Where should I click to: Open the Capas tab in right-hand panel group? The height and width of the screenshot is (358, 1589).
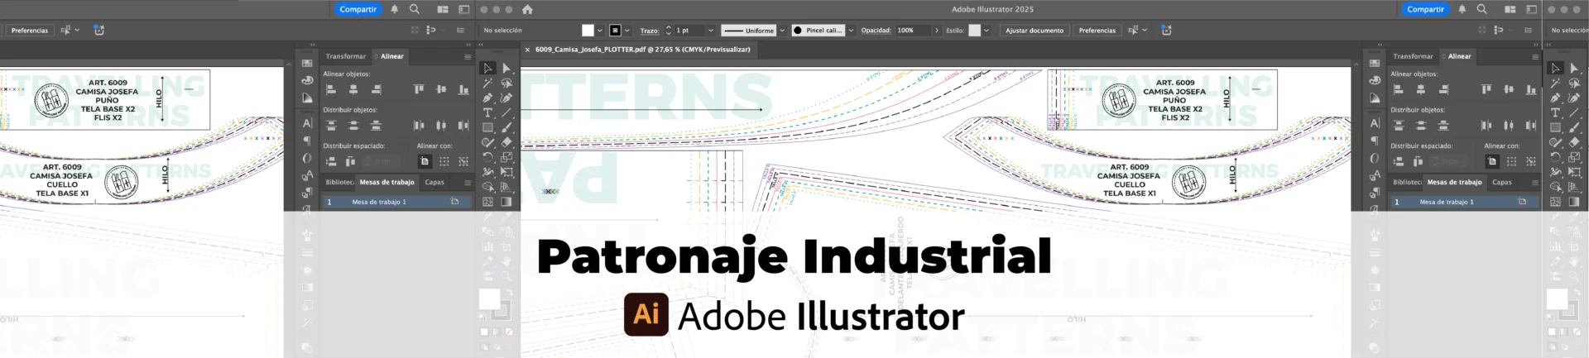pos(1502,182)
